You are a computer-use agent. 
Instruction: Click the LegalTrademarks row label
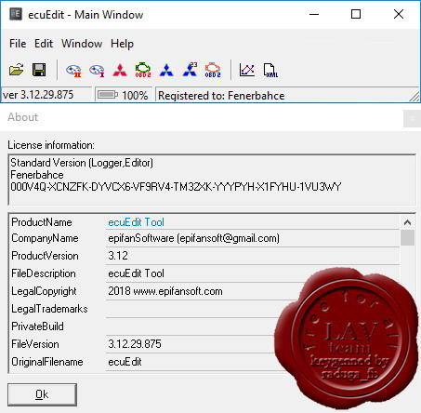49,309
